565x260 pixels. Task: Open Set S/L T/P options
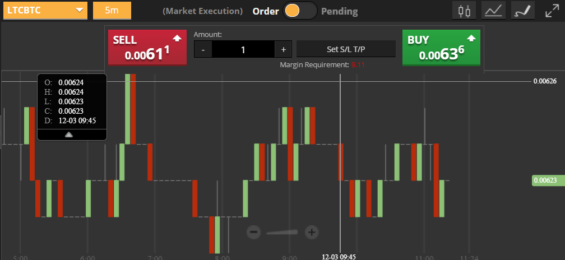346,49
